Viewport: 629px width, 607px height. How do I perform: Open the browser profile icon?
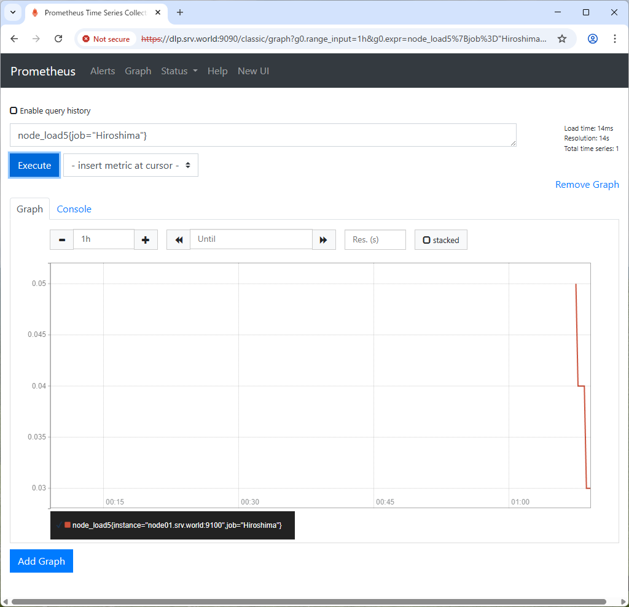pos(592,39)
